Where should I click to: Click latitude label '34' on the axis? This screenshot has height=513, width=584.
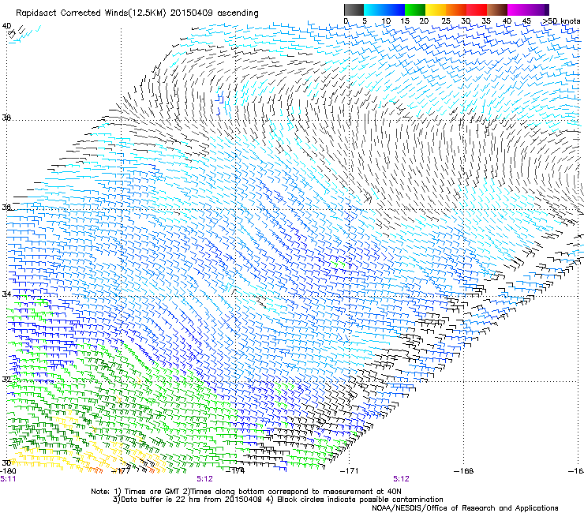6,294
